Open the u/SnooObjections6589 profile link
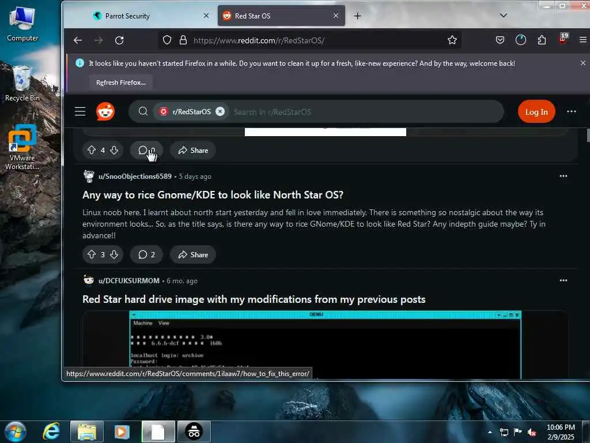The width and height of the screenshot is (590, 443). point(135,177)
